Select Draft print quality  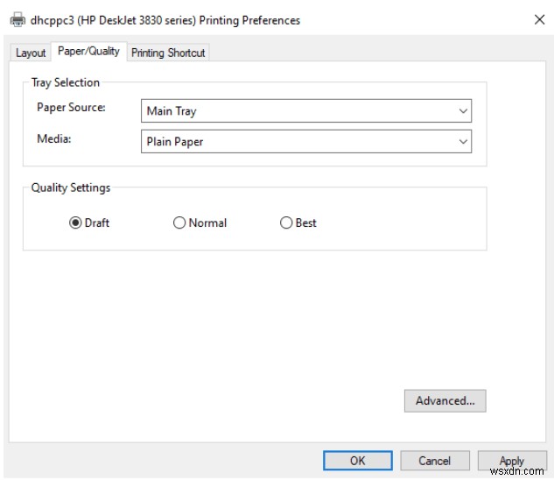(75, 222)
